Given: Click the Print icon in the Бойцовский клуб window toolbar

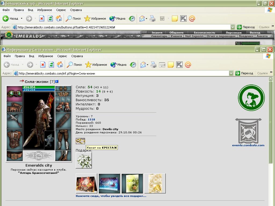Looking at the screenshot, I should [x=153, y=19].
